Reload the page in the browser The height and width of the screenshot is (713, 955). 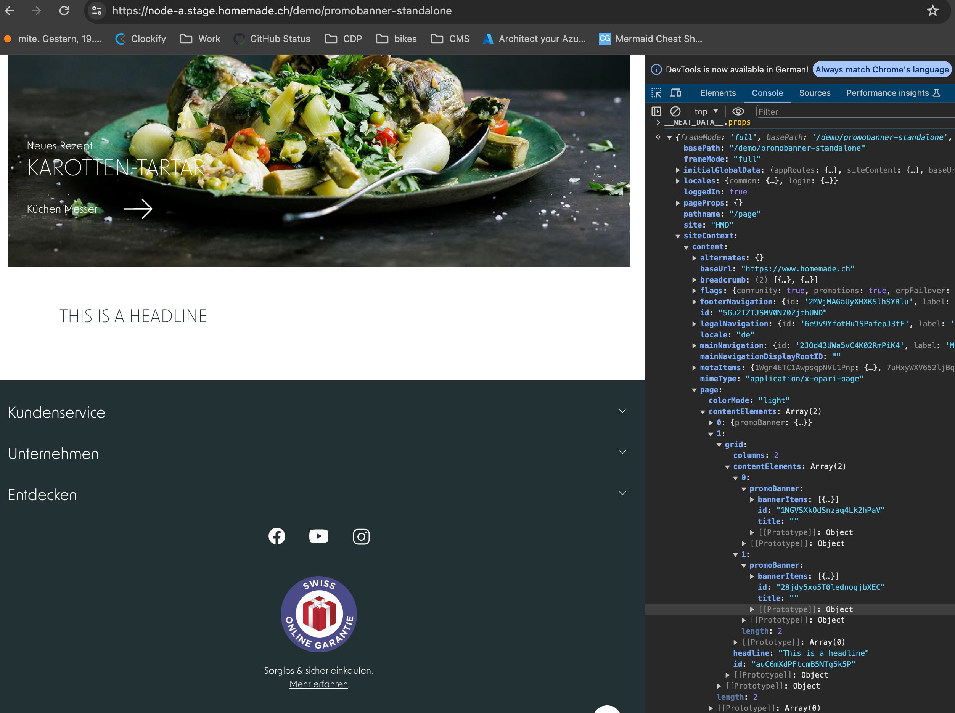(64, 11)
